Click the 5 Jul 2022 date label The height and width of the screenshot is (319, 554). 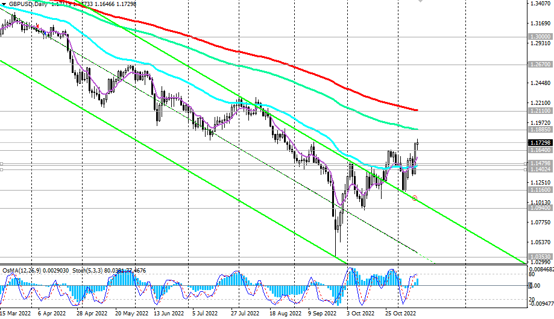205,314
